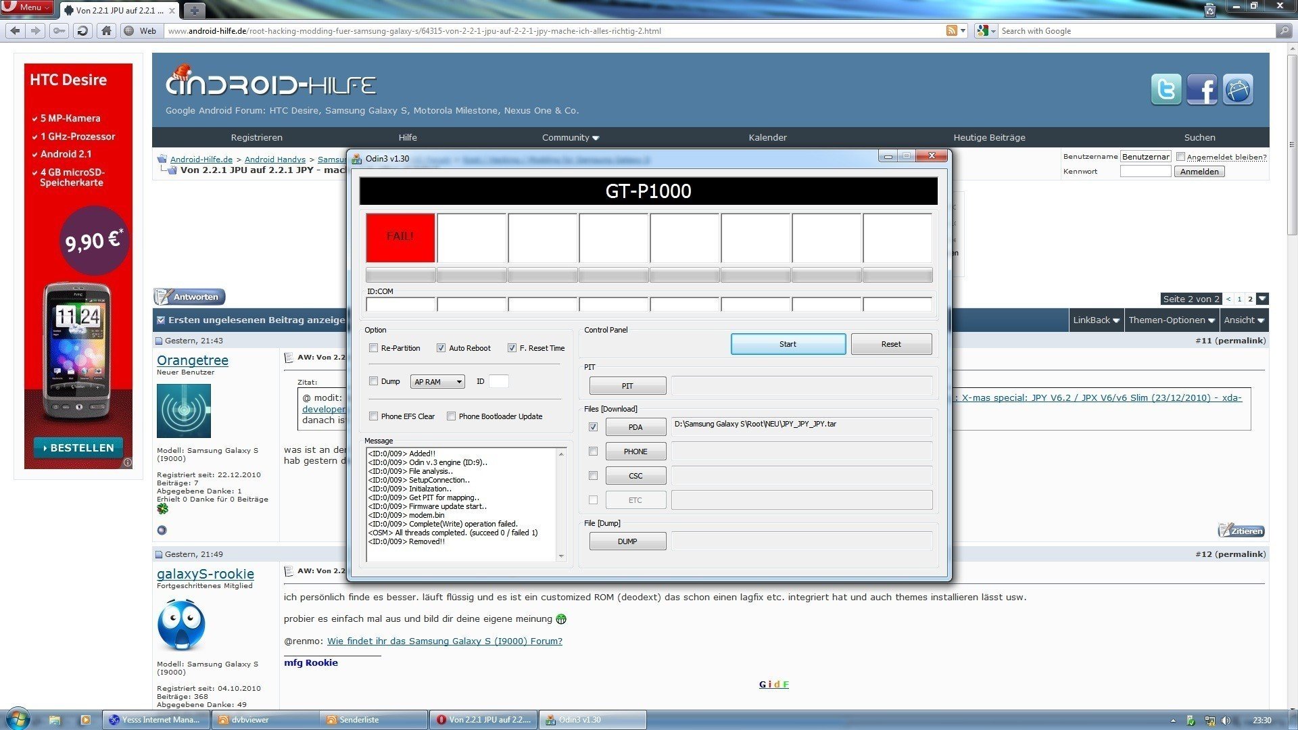This screenshot has height=730, width=1298.
Task: Open the password wand key icon
Action: (x=59, y=30)
